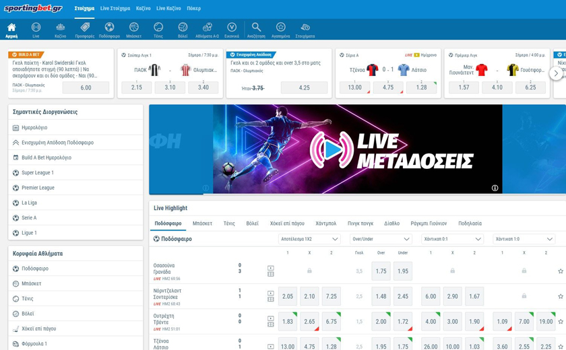
Task: Click the Live Μεταδόσεις banner
Action: 357,149
